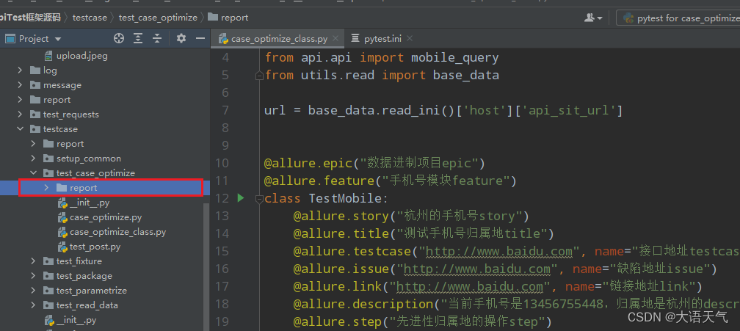Viewport: 740px width, 331px height.
Task: Collapse the testcase folder
Action: click(x=20, y=129)
